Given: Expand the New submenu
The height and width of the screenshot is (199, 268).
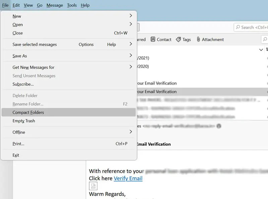Looking at the screenshot, I should click(x=69, y=16).
